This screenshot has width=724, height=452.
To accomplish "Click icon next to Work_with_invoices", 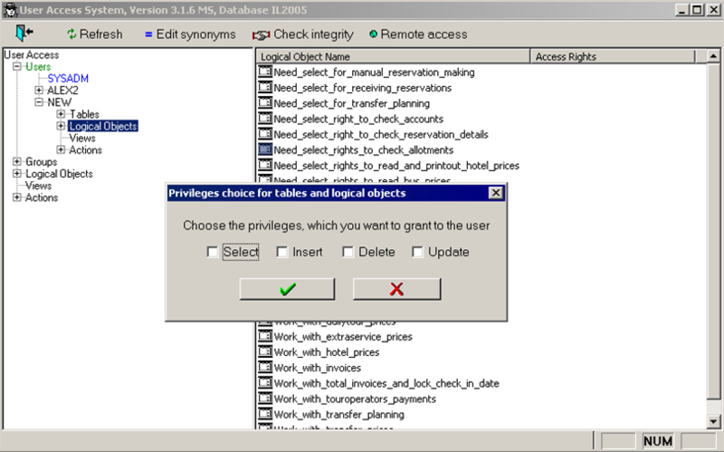I will (x=265, y=368).
